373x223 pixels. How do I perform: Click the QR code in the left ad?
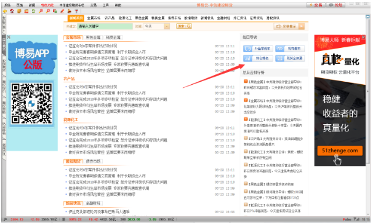(31, 104)
